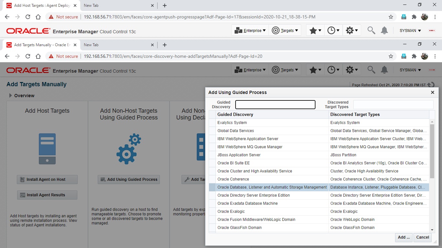Click the Add button in Guided Process dialog

[x=403, y=237]
